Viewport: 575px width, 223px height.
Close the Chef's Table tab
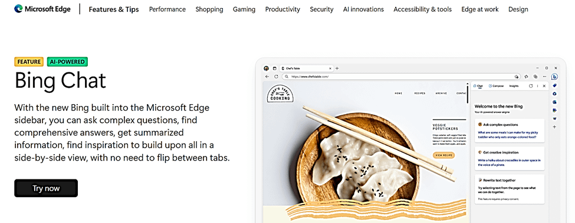coord(330,68)
